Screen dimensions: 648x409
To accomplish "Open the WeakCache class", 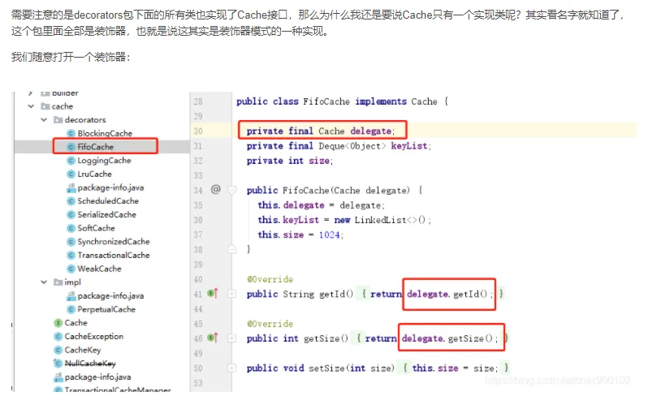I will 100,269.
